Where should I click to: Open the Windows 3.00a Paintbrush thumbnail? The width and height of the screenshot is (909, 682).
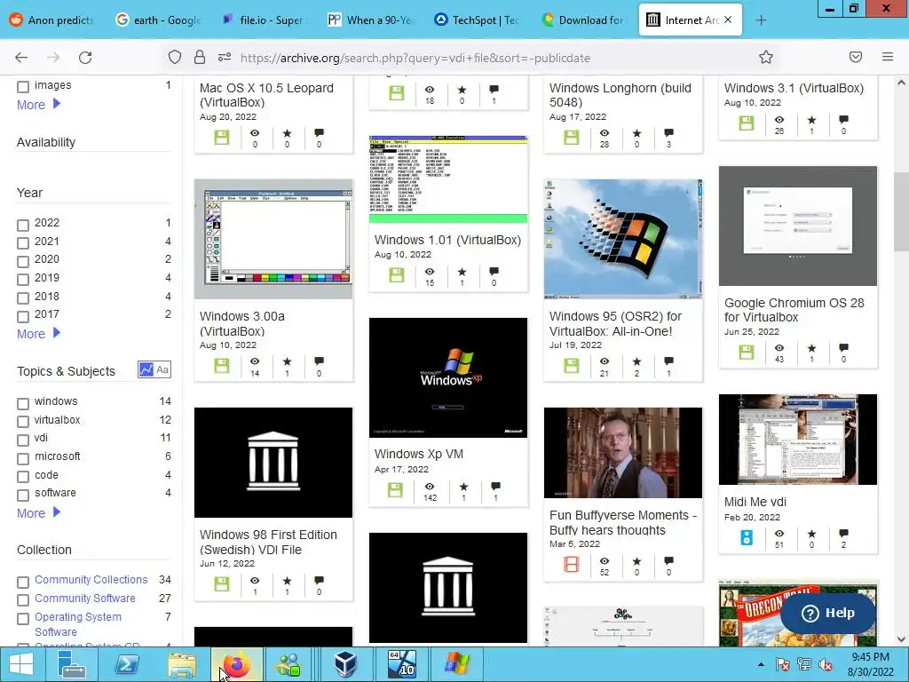coord(273,239)
